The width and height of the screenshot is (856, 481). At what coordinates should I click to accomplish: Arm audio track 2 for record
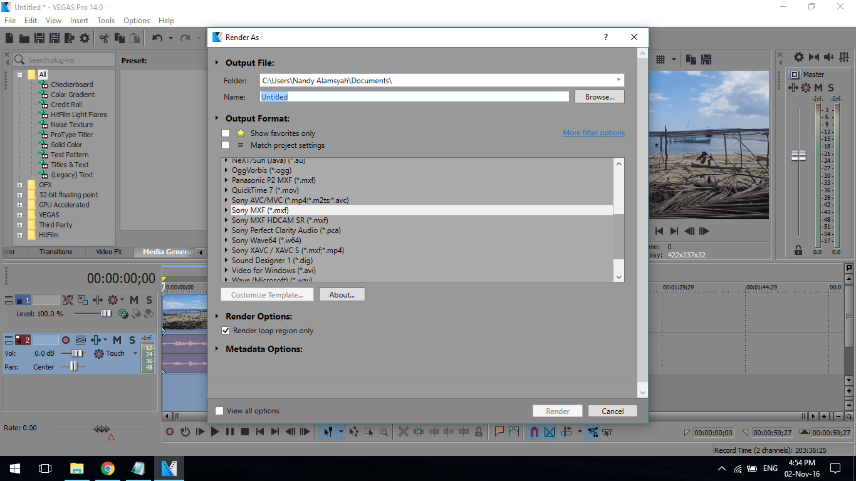pyautogui.click(x=65, y=340)
